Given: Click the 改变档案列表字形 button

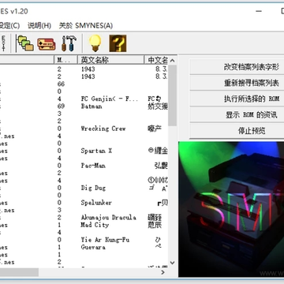Looking at the screenshot, I should pos(237,67).
